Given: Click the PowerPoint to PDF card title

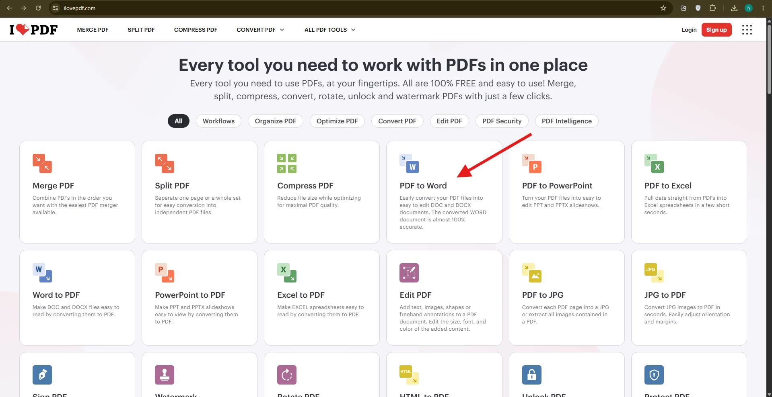Looking at the screenshot, I should (190, 295).
